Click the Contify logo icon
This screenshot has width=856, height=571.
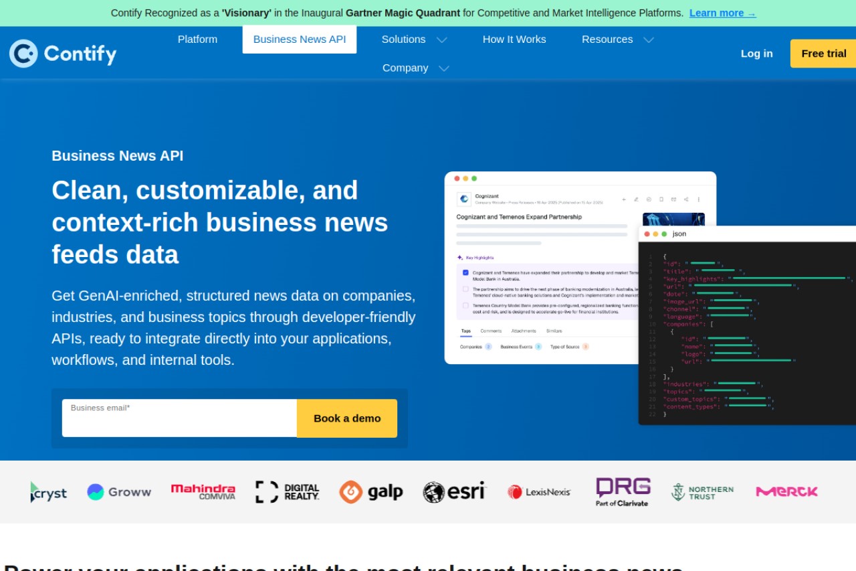point(23,54)
